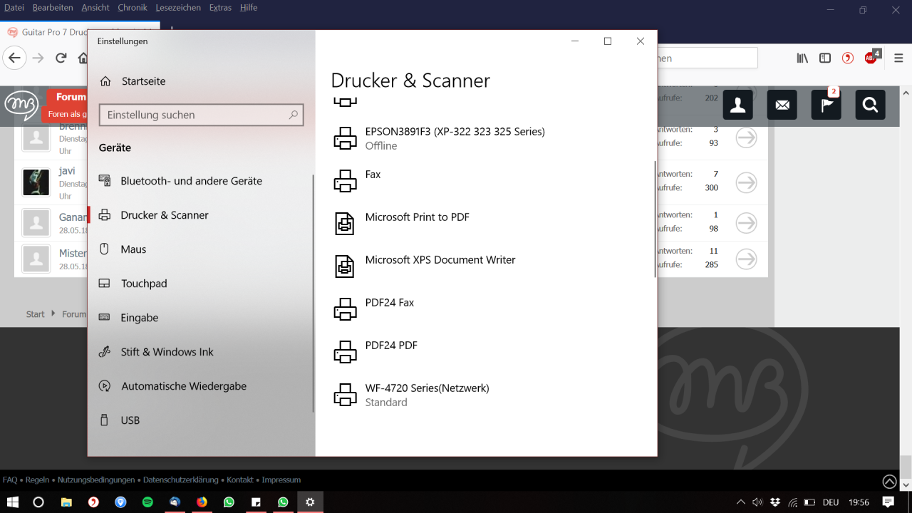Click the Firefox forward arrow button

(x=38, y=58)
